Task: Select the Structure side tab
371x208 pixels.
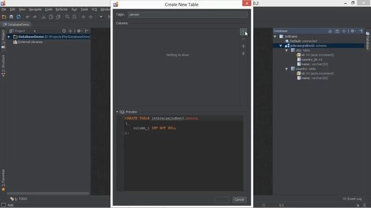Action: 3,66
